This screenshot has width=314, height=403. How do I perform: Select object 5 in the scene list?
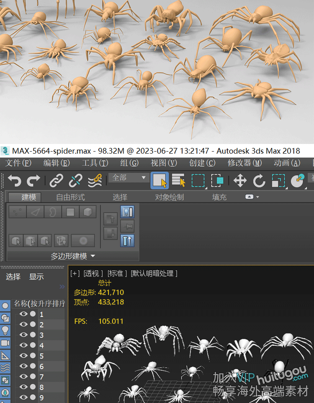pos(41,356)
